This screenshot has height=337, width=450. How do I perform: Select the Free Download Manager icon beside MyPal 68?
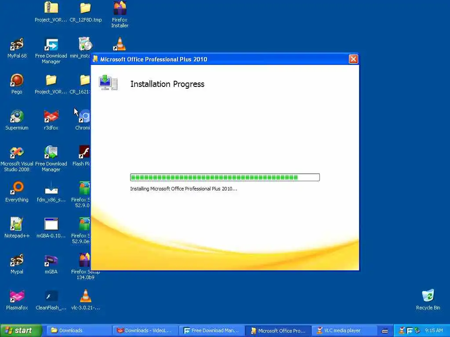(51, 45)
